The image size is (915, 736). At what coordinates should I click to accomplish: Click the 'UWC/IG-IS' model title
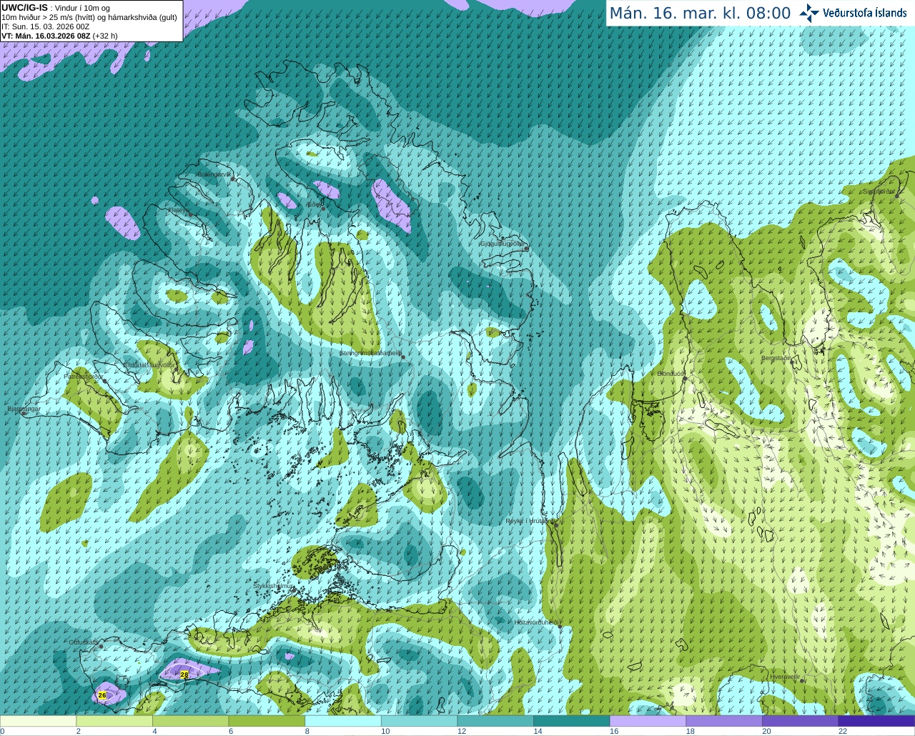pos(25,8)
